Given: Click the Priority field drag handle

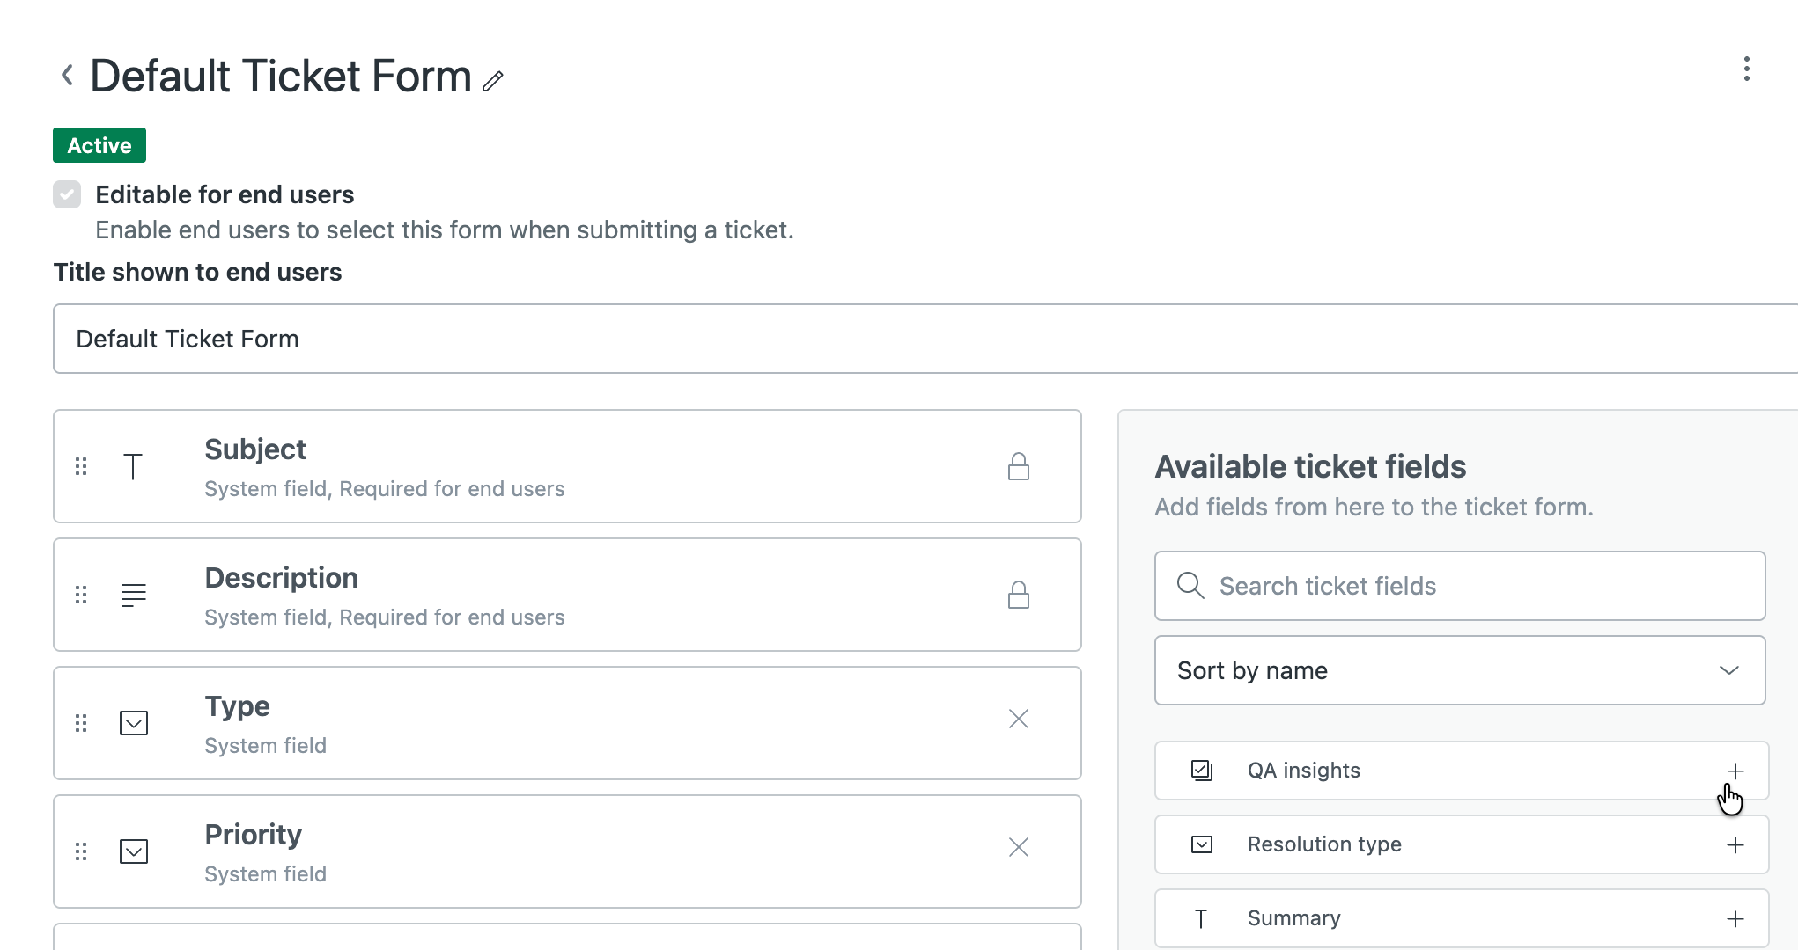Looking at the screenshot, I should (x=81, y=851).
